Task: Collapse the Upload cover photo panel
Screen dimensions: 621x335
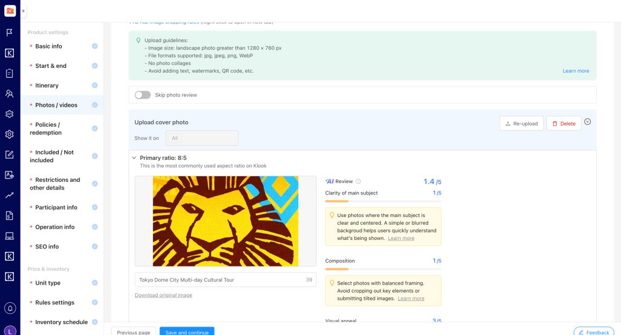Action: [x=587, y=122]
